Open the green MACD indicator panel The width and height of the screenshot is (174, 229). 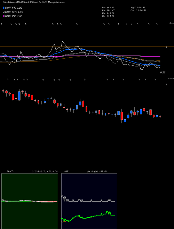click(30, 201)
